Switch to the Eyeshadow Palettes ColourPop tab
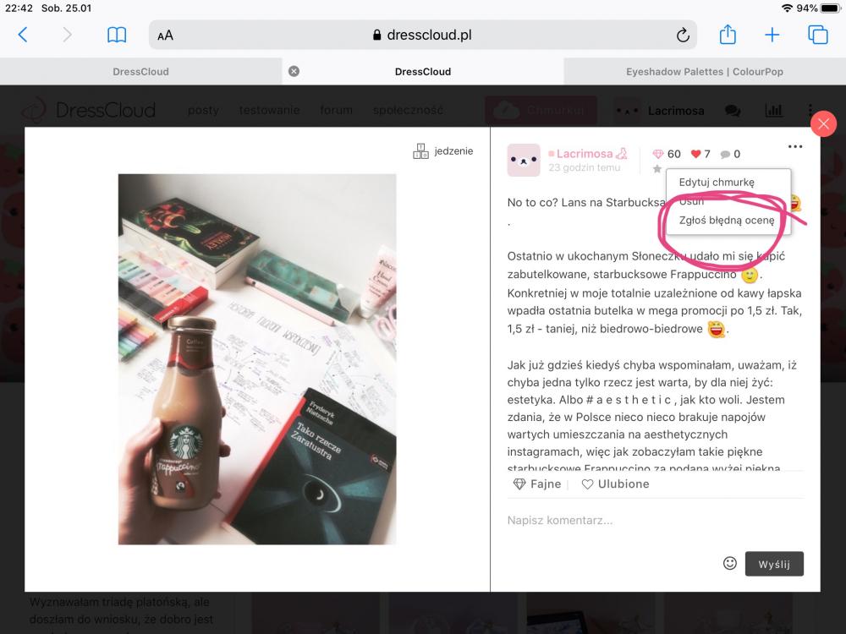 tap(704, 72)
